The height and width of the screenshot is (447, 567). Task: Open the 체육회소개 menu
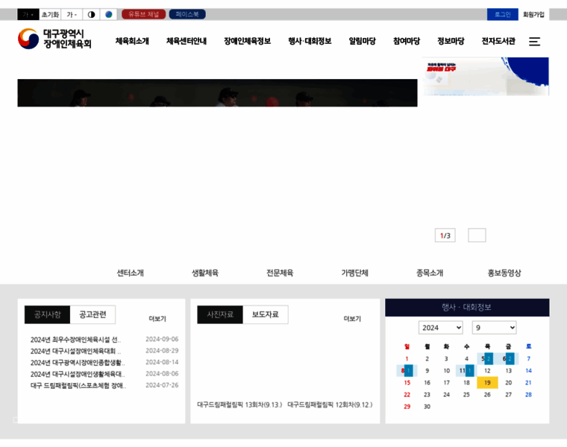tap(132, 41)
